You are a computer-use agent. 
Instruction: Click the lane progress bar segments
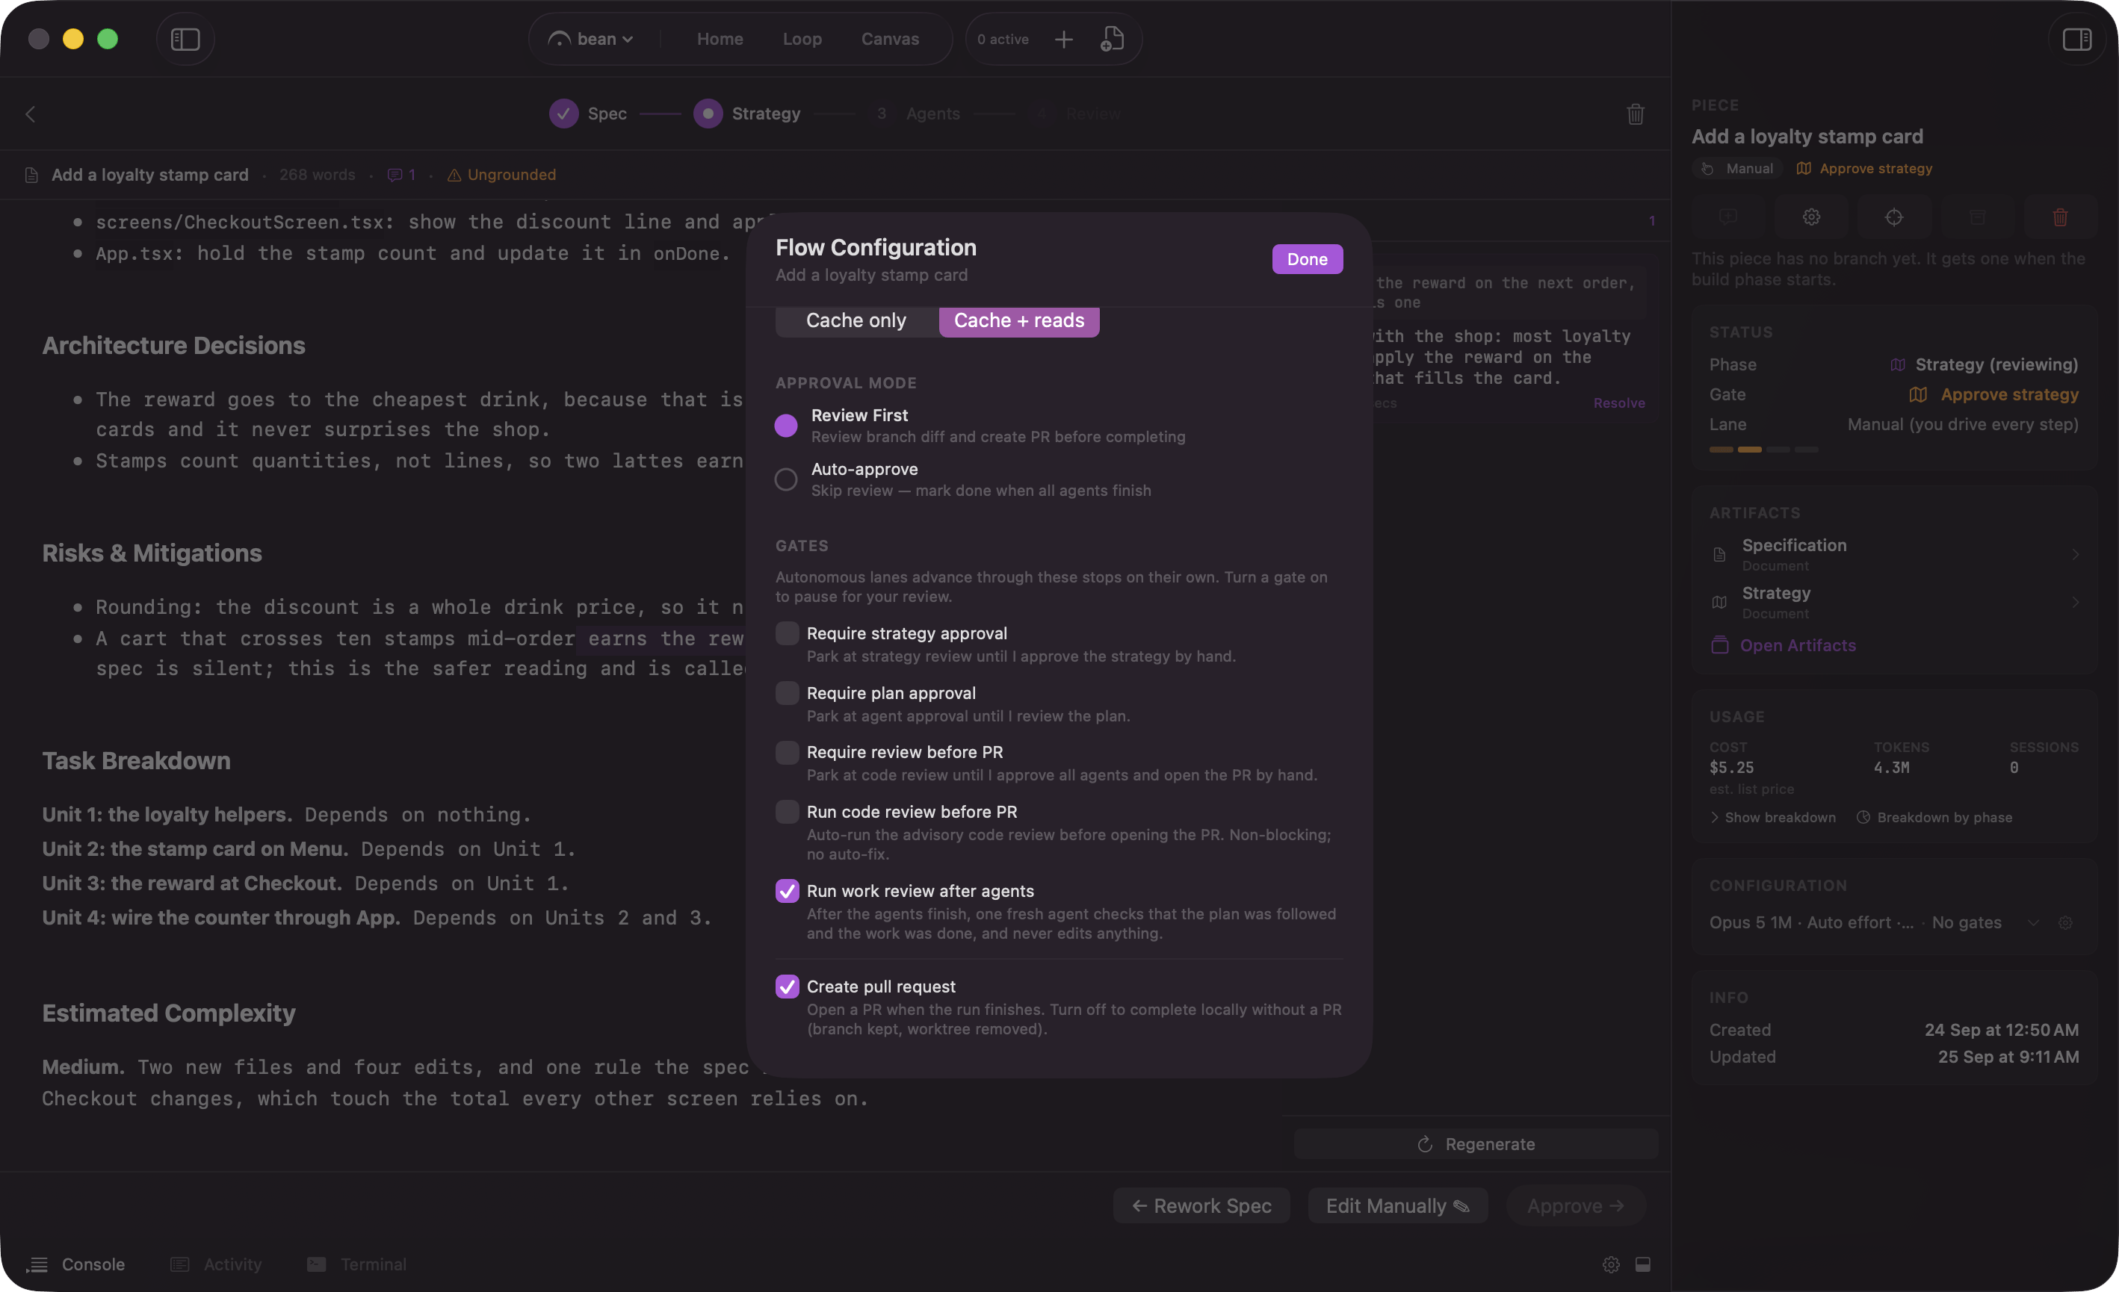1763,450
